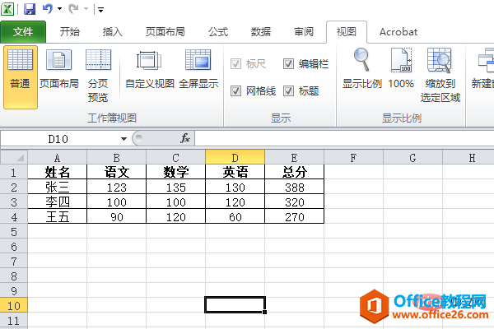Open 自定义视图 custom views
This screenshot has width=494, height=329.
(150, 69)
